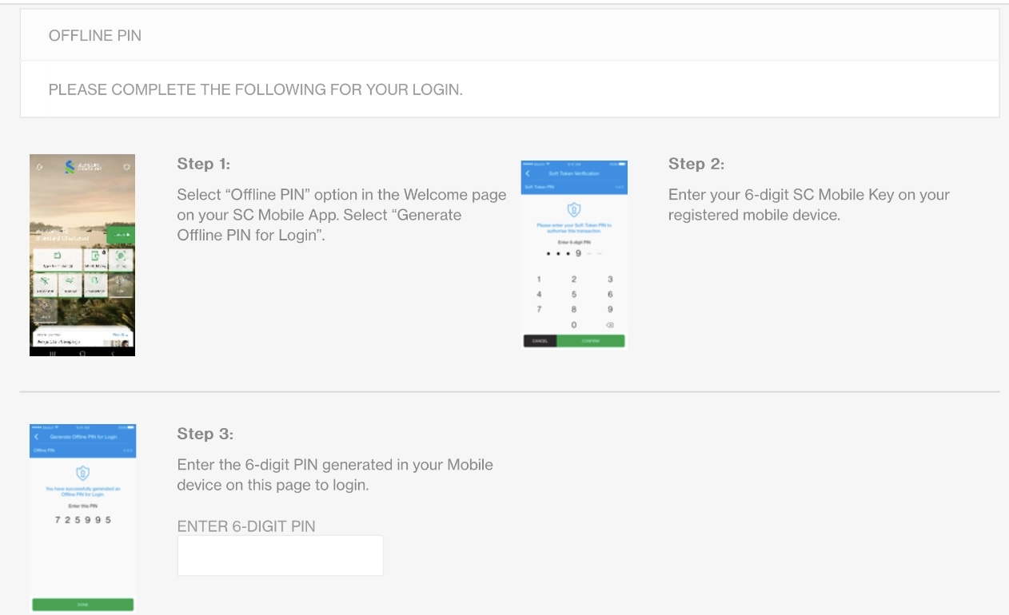Tap the DONE button on Generate Offline PIN screen
The height and width of the screenshot is (615, 1009).
[82, 605]
